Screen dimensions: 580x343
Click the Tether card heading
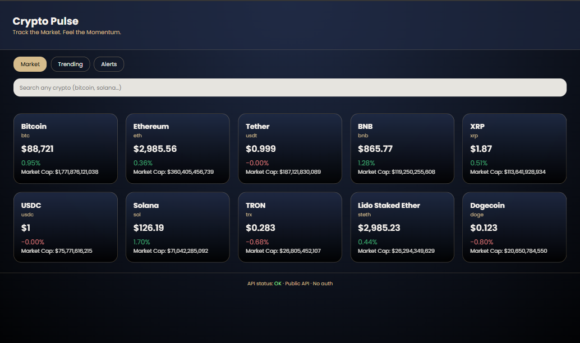(x=257, y=127)
